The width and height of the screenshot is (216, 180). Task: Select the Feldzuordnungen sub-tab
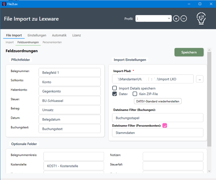(x=28, y=42)
